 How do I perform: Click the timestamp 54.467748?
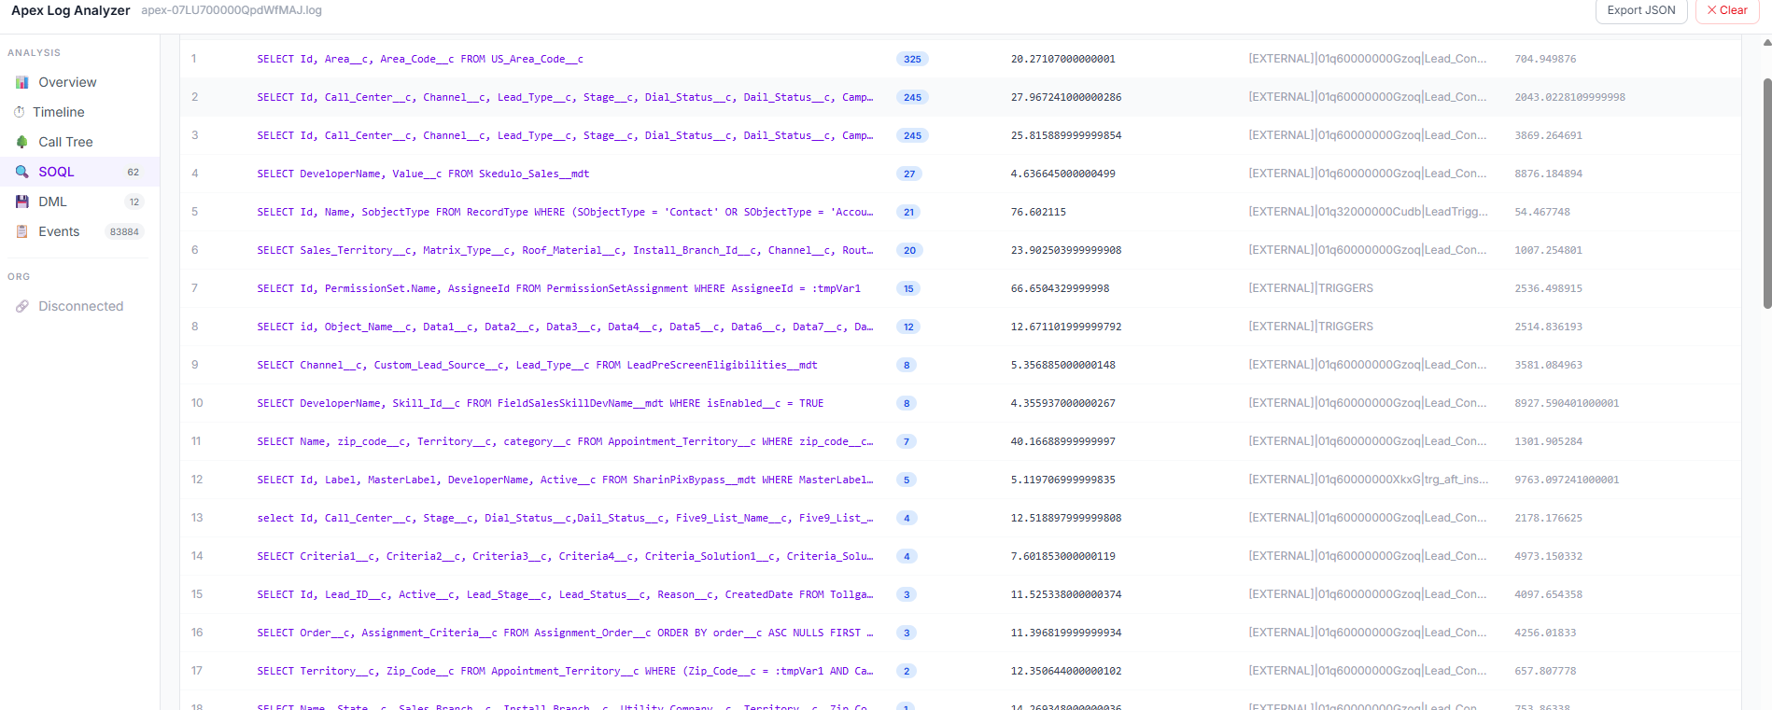point(1542,212)
